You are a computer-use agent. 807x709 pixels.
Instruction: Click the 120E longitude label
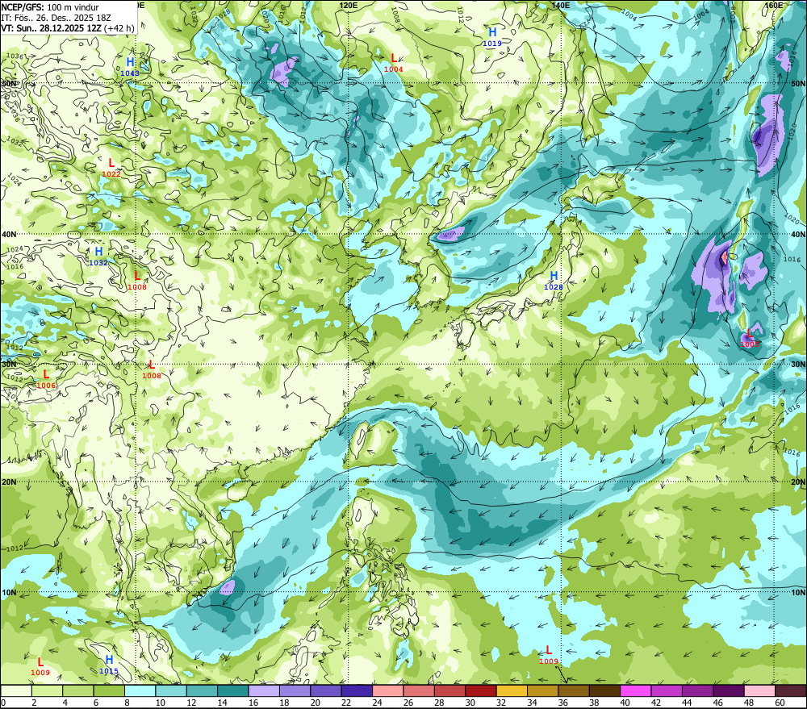click(349, 5)
